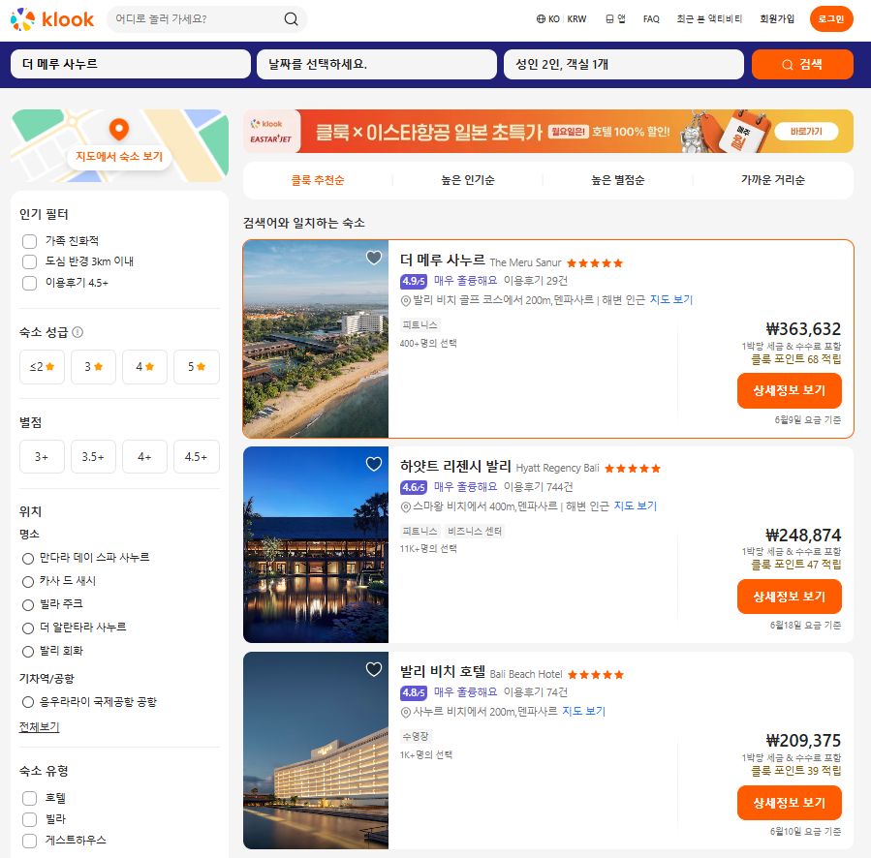Check the 호텔 accommodation type
The image size is (871, 858).
(29, 798)
